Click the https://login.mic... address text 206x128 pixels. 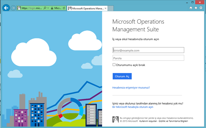pos(32,8)
